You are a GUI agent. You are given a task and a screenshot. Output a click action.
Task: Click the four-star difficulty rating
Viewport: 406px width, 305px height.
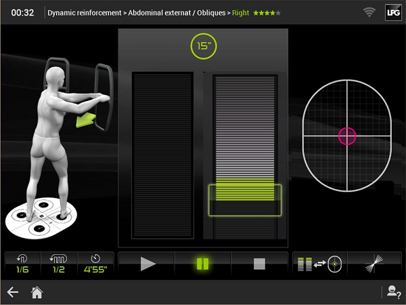click(267, 13)
